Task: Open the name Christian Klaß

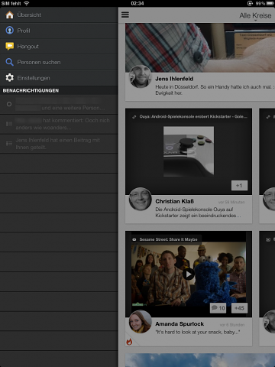Action: click(175, 201)
